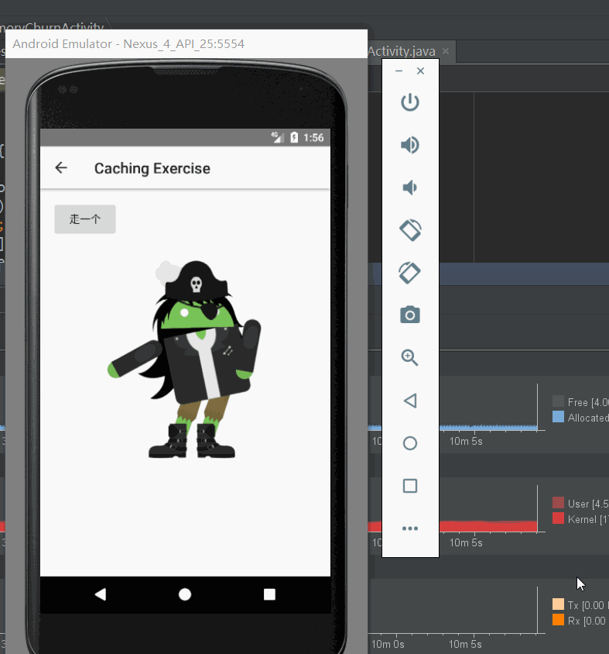Viewport: 609px width, 654px height.
Task: Rotate device left using rotate icon
Action: click(x=410, y=230)
